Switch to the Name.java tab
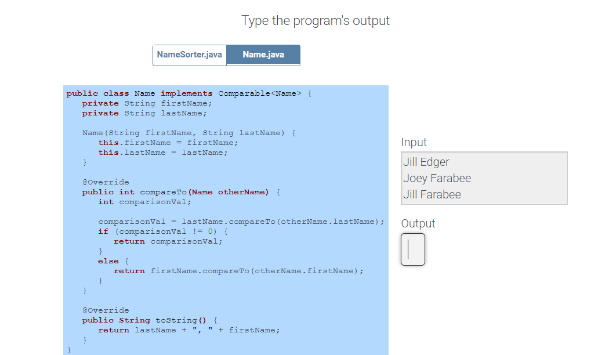598x355 pixels. coord(263,55)
